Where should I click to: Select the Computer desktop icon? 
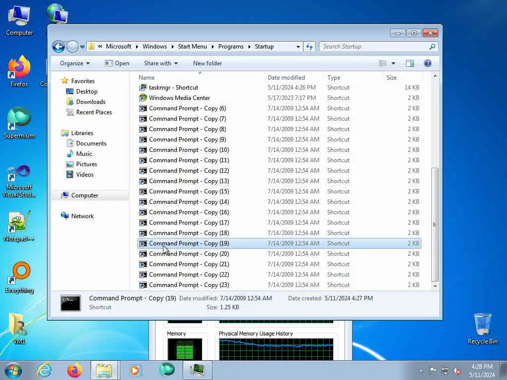tap(19, 20)
